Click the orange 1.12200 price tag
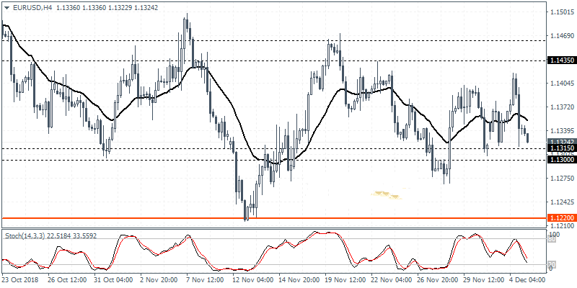Screen dimensions: 577x288 coord(561,217)
